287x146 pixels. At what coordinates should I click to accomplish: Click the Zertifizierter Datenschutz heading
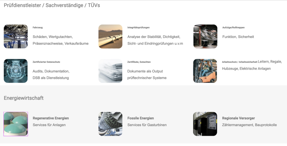[46, 62]
